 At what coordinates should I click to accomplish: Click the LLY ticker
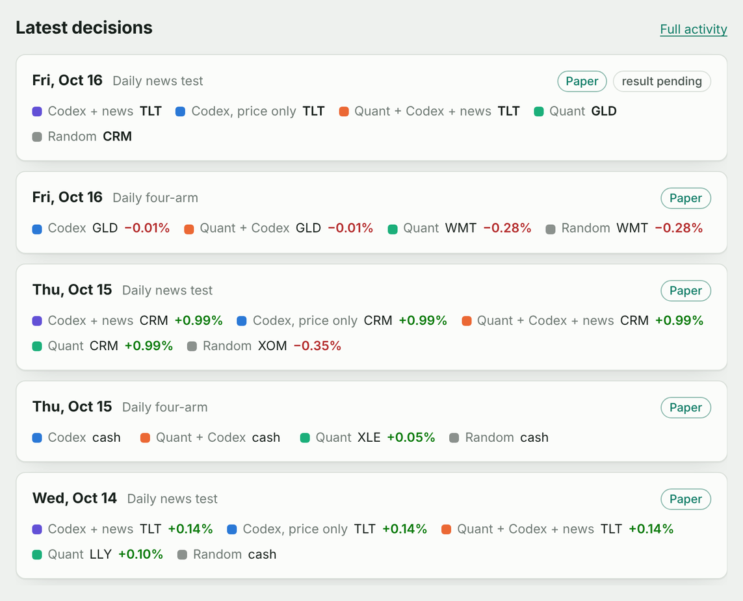click(101, 554)
